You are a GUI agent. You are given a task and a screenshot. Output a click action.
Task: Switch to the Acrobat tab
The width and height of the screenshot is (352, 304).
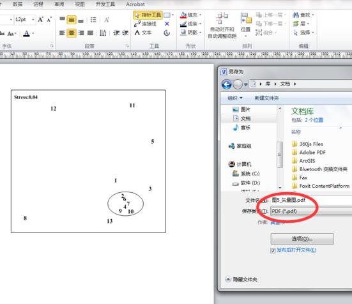135,4
